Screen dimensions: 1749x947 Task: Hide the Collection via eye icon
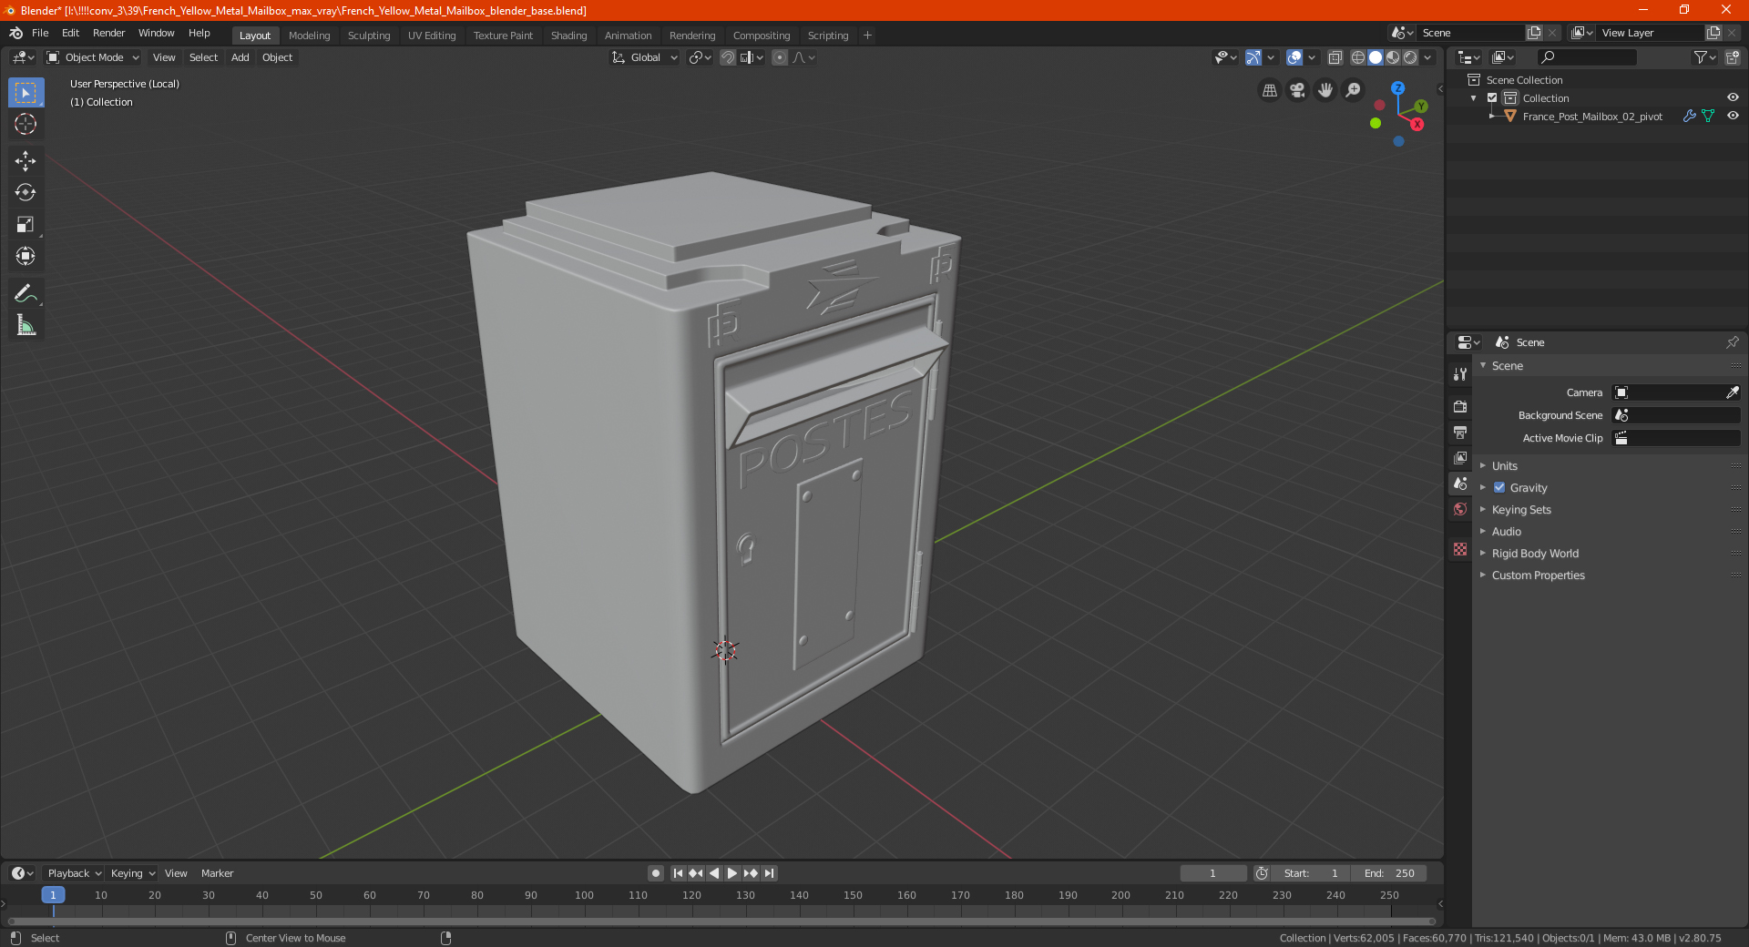(1733, 98)
